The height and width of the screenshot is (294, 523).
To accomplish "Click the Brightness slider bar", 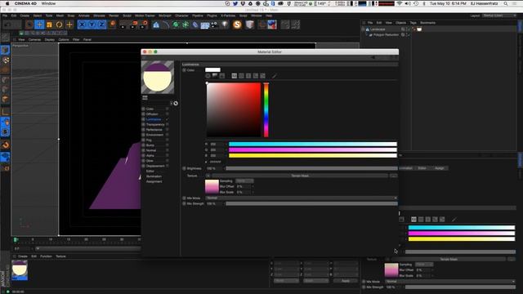I will pos(311,169).
